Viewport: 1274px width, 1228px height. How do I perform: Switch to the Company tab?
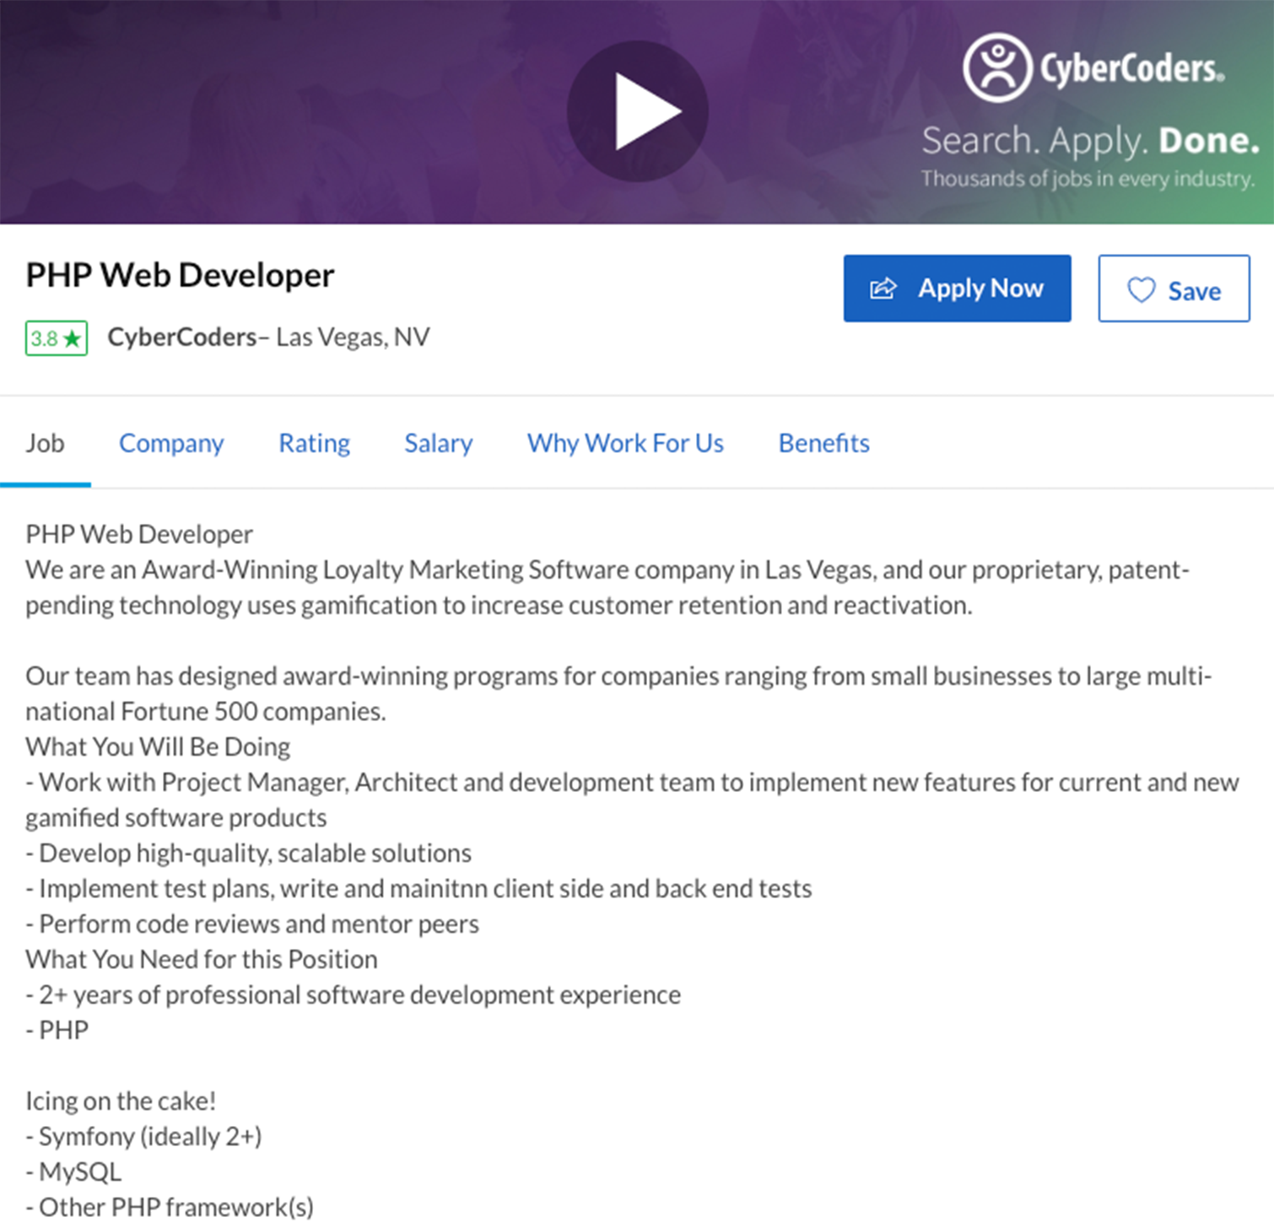point(171,443)
